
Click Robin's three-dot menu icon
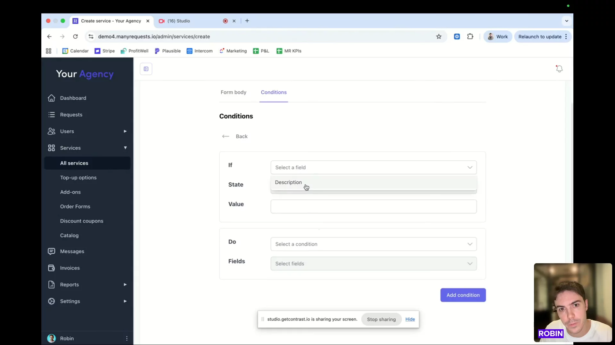tap(127, 338)
